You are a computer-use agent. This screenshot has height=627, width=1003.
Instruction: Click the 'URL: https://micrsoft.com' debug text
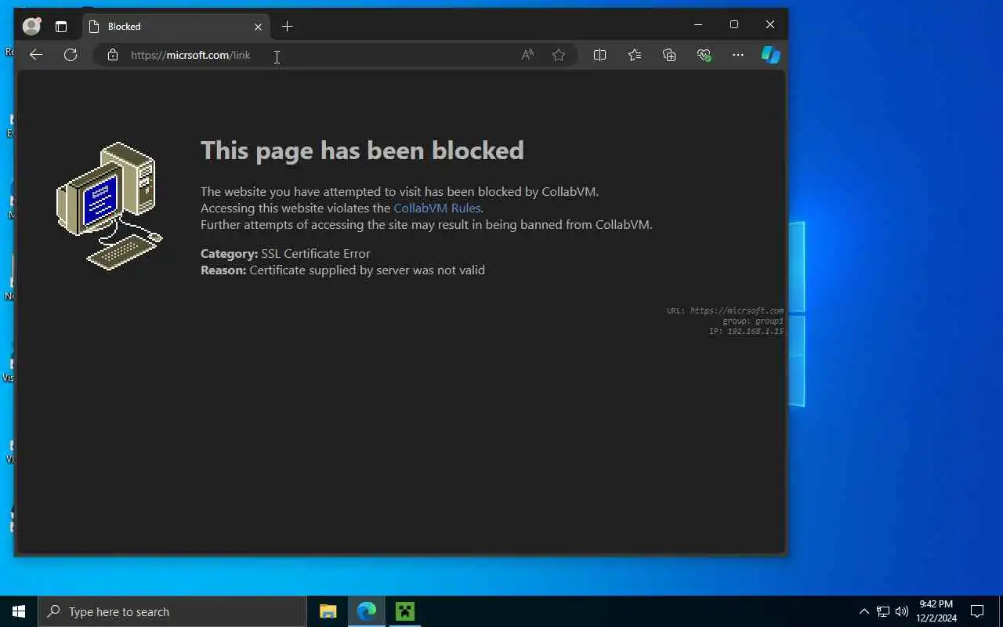coord(725,310)
